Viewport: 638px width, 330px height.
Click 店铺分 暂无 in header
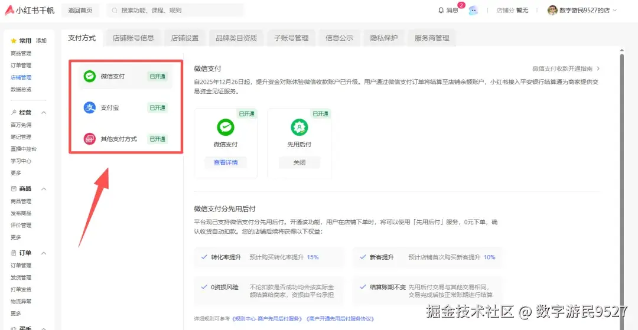(512, 11)
